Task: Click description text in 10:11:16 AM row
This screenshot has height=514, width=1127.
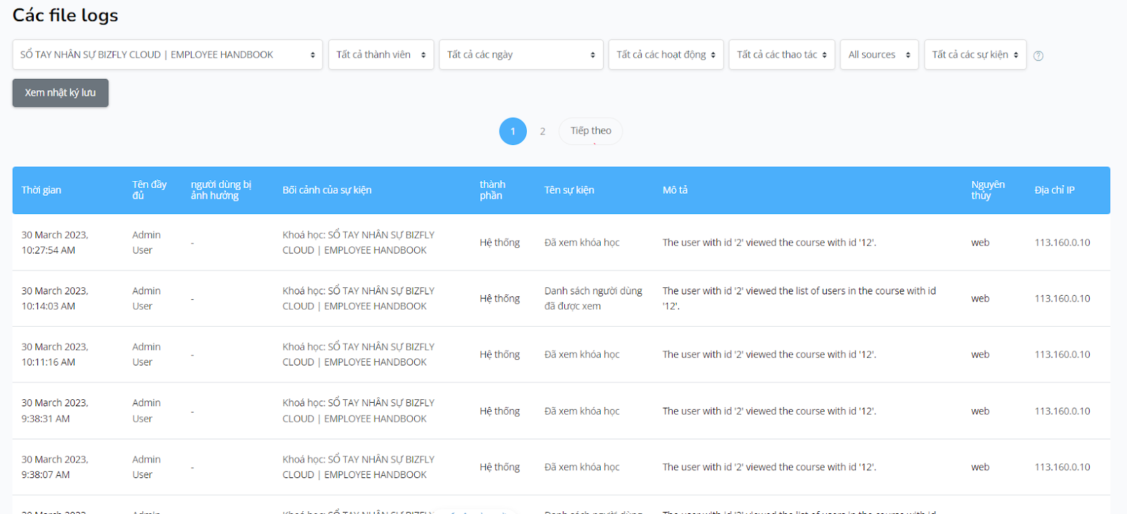Action: click(769, 355)
